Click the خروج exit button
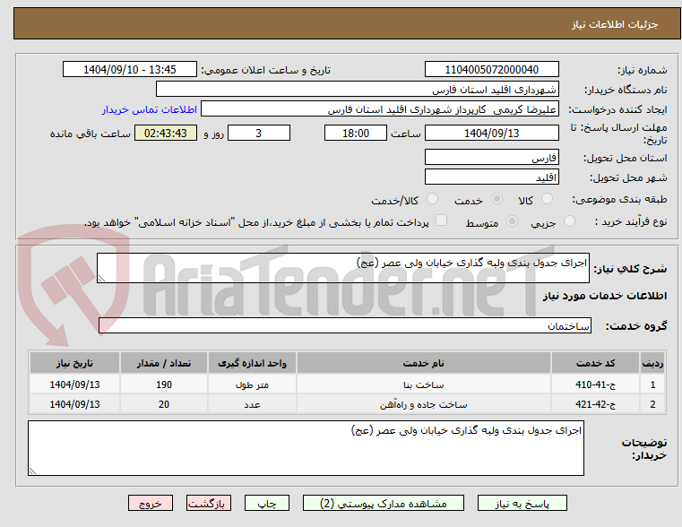The height and width of the screenshot is (527, 682). click(x=150, y=503)
